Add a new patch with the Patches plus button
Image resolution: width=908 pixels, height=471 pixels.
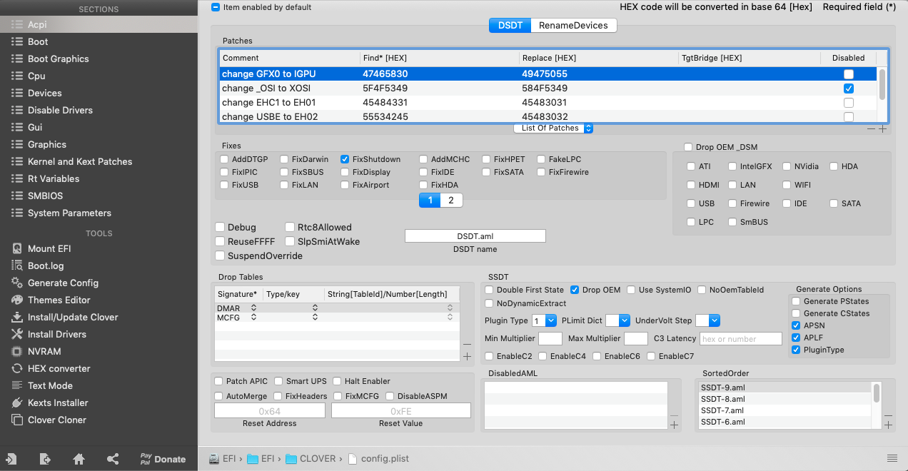882,129
